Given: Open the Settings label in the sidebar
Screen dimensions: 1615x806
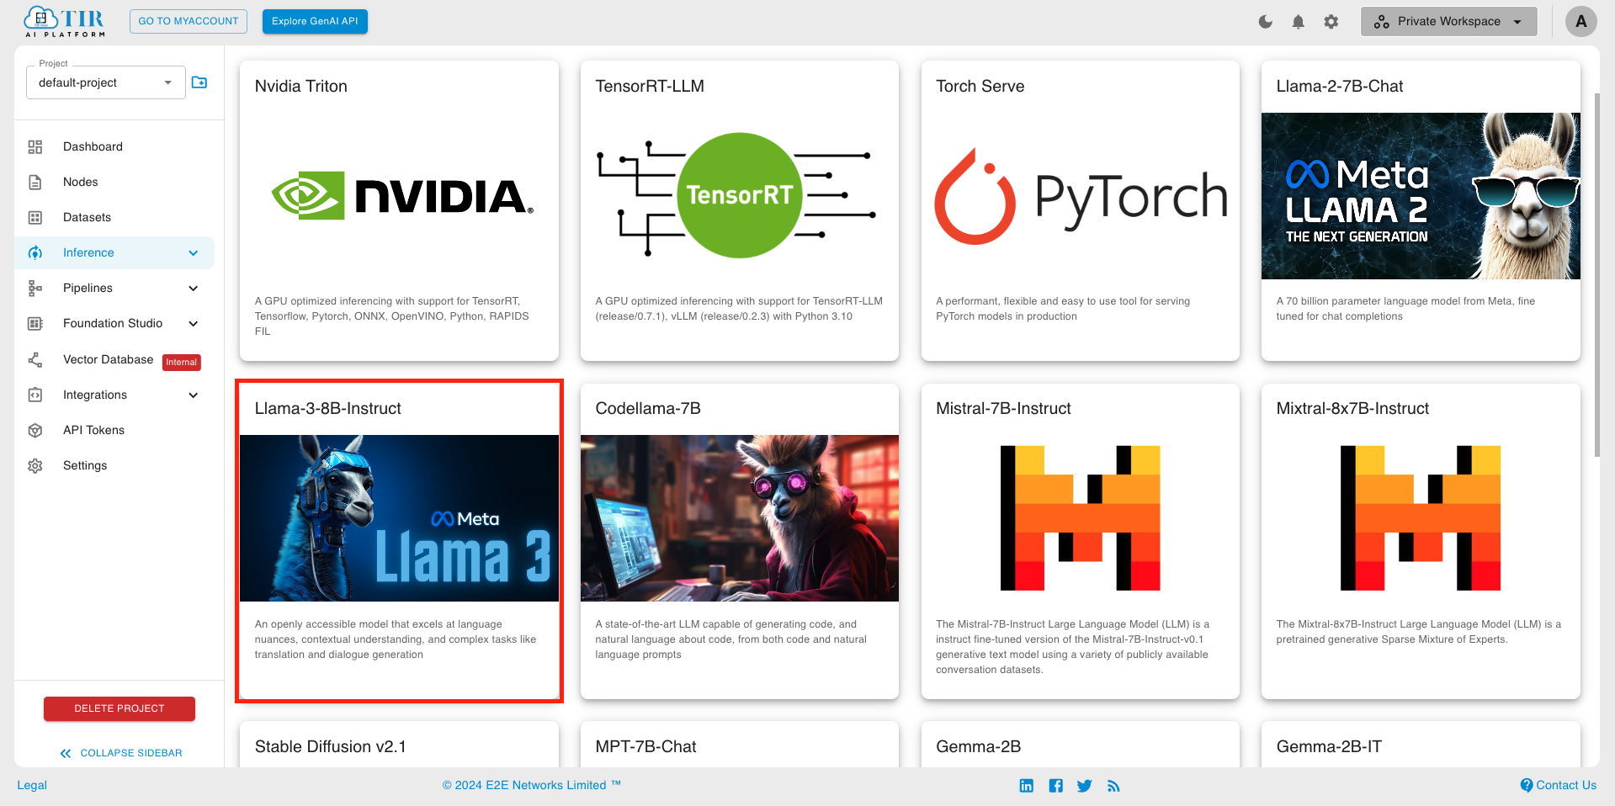Looking at the screenshot, I should point(85,465).
